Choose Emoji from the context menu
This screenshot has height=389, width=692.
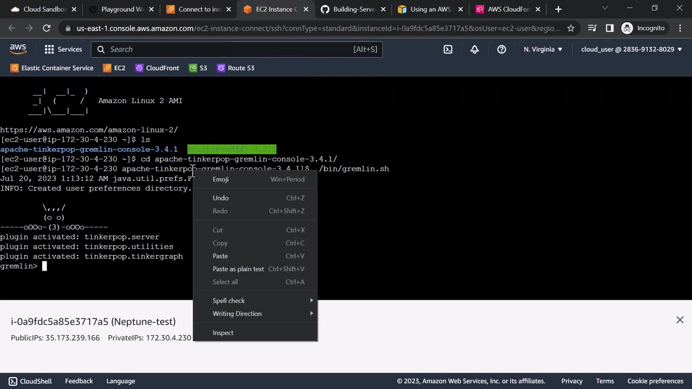(255, 179)
